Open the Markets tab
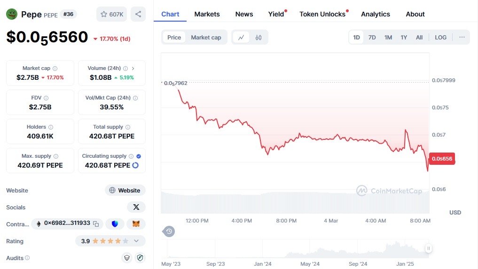 coord(207,14)
